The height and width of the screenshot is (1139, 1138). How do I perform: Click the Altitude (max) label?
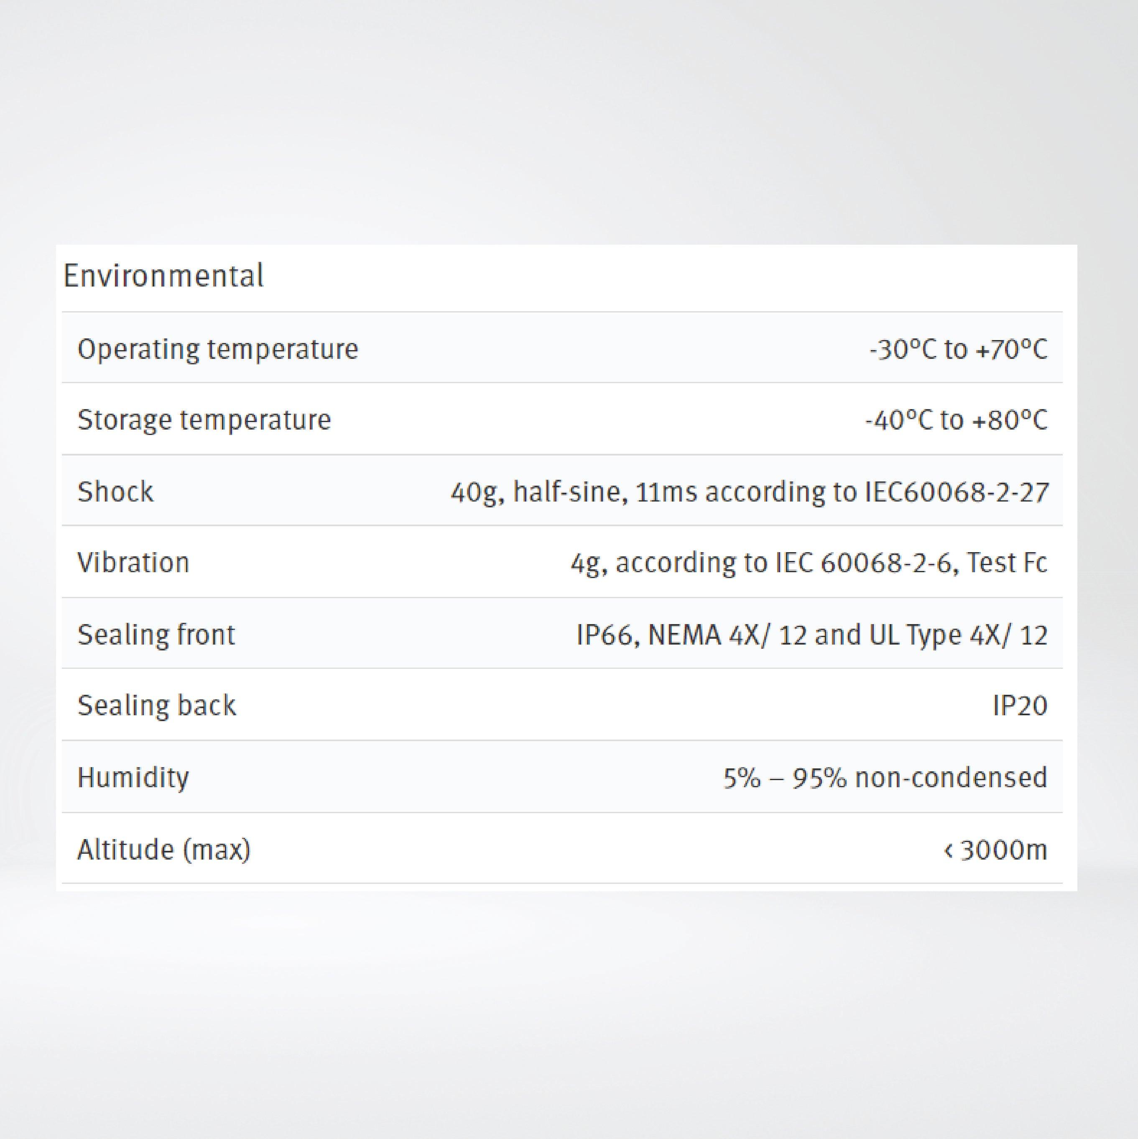(164, 850)
